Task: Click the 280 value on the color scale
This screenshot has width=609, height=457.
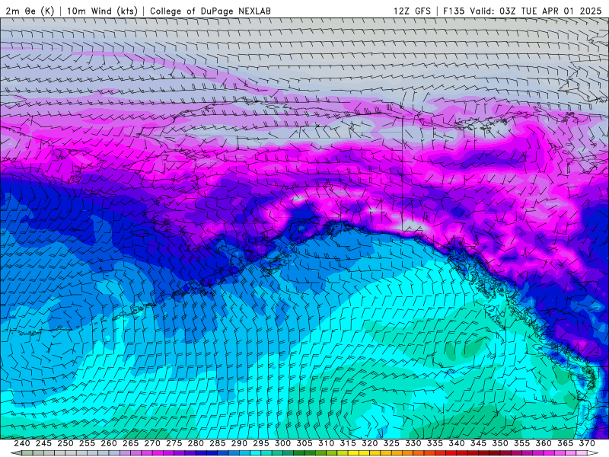Action: point(196,443)
